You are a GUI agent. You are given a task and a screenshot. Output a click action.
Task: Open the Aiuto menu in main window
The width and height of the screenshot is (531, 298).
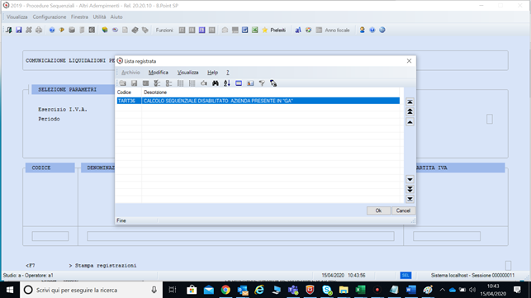(116, 17)
